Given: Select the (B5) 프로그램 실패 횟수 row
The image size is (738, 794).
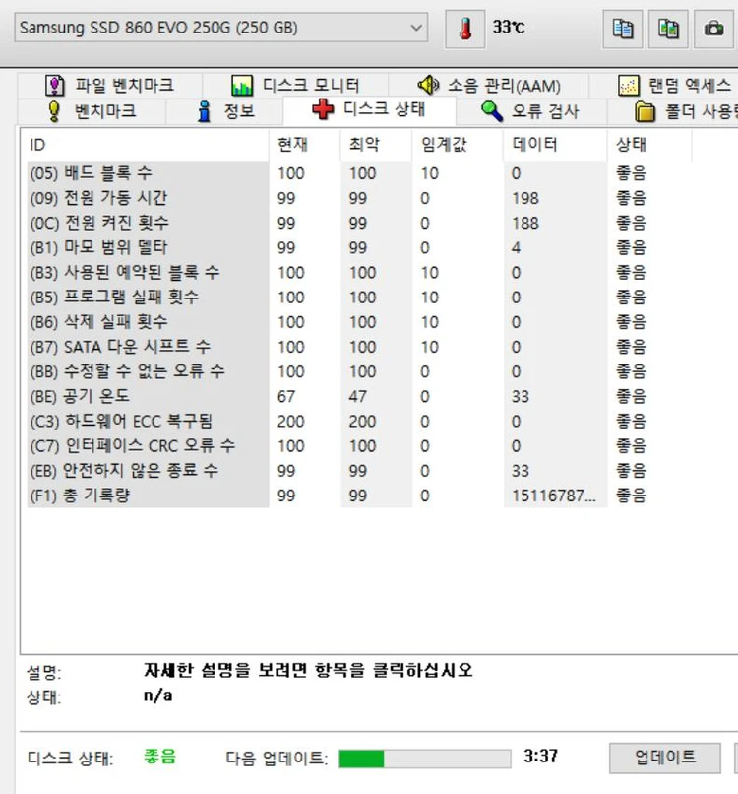Looking at the screenshot, I should pyautogui.click(x=359, y=298).
